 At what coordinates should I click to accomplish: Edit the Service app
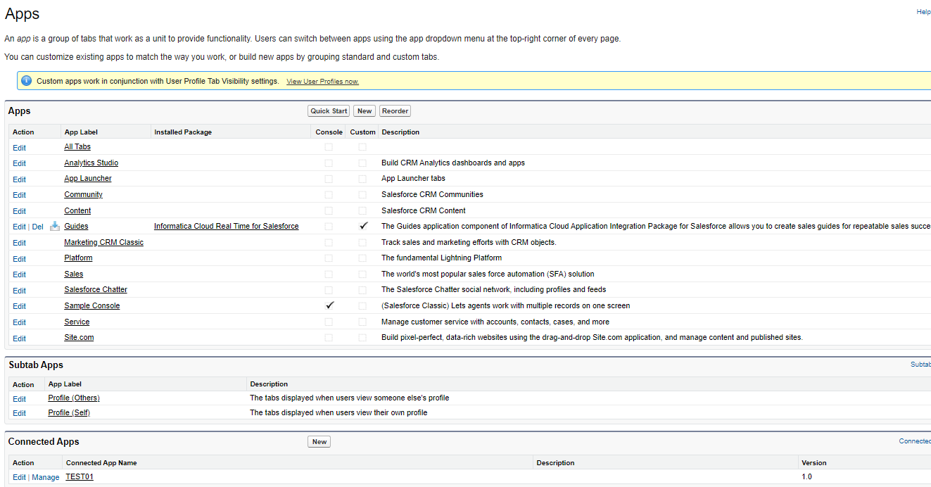click(x=19, y=322)
